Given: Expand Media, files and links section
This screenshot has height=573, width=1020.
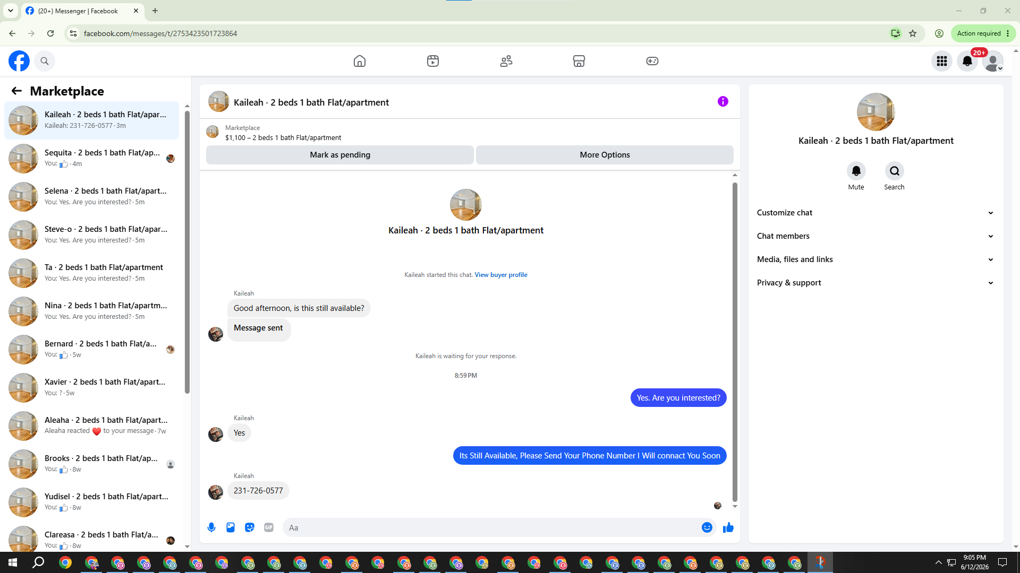Looking at the screenshot, I should pos(875,259).
